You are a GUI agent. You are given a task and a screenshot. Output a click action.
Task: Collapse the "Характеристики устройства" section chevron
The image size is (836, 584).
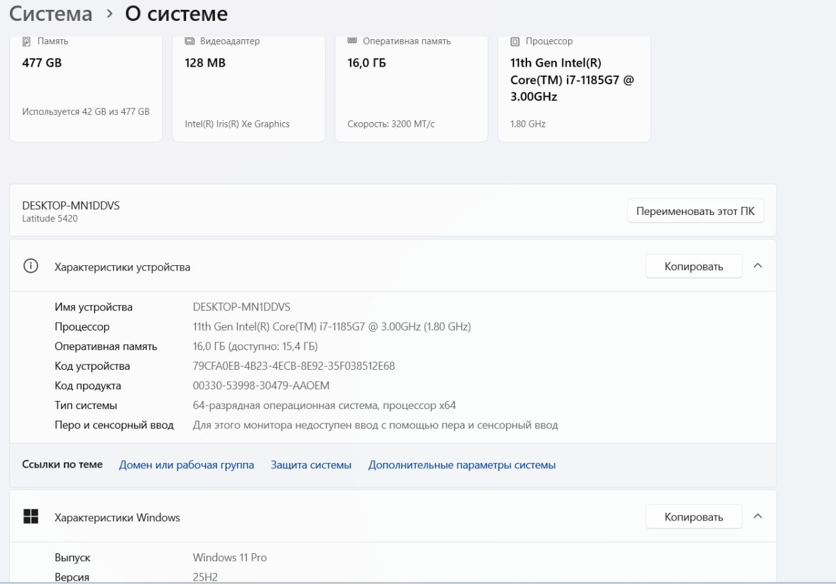(758, 266)
